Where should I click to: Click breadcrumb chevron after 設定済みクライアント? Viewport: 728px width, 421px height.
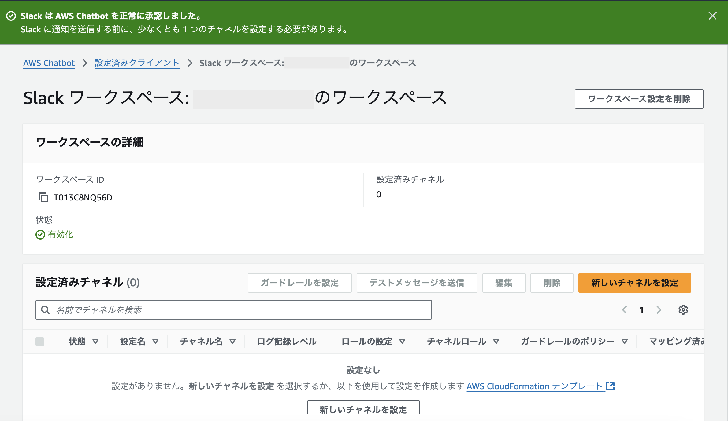pos(190,63)
